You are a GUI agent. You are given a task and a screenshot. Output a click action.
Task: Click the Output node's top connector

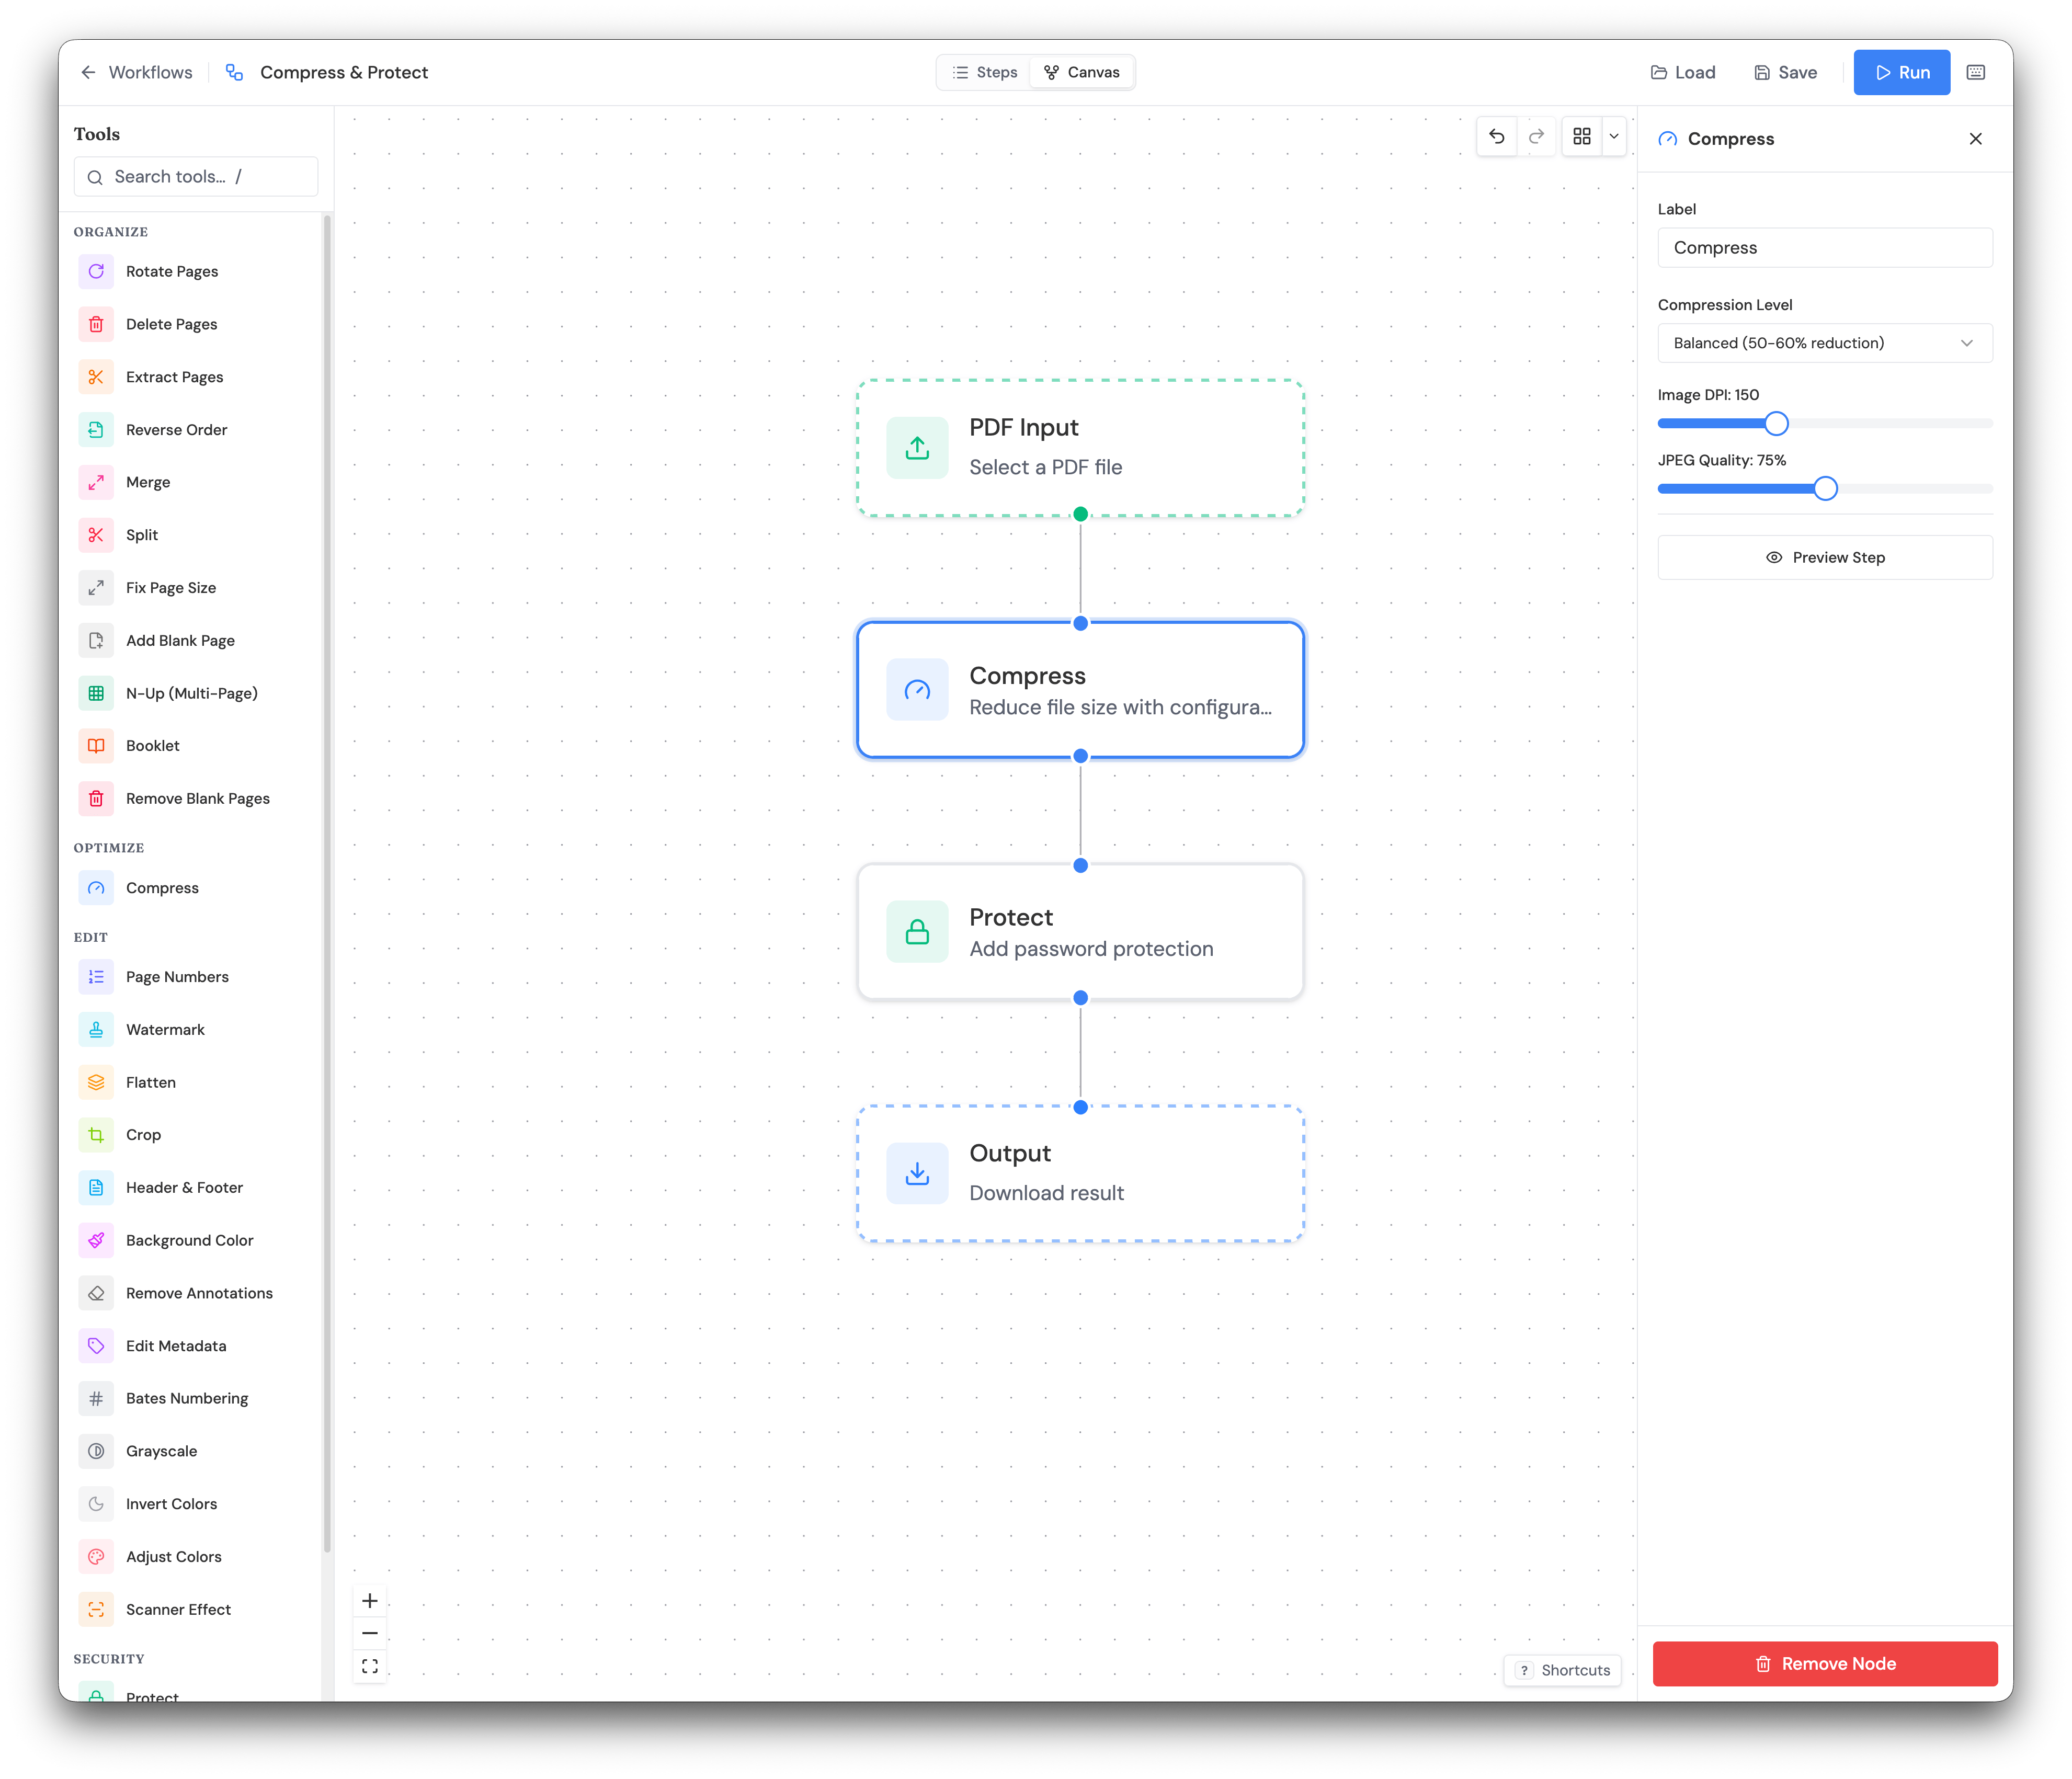1080,1107
